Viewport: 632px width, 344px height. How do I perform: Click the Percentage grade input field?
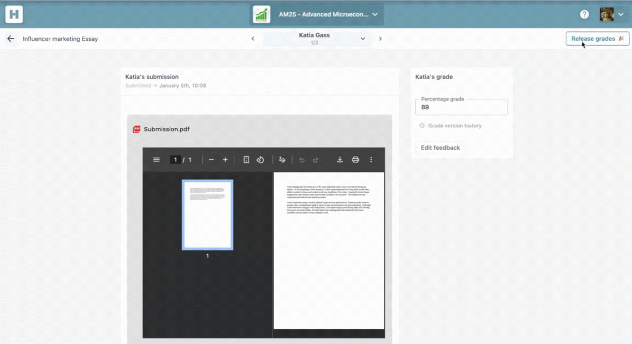(x=461, y=107)
